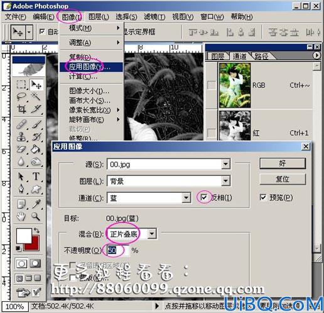Select the Eyedropper tool
Viewport: 324px width, 313px height.
pos(36,204)
